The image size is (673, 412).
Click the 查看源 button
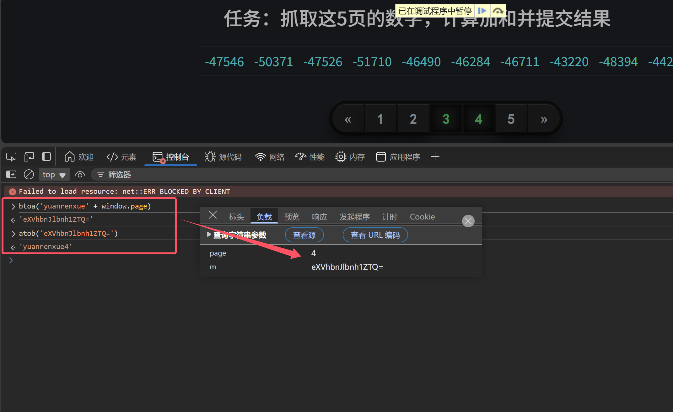click(x=304, y=235)
